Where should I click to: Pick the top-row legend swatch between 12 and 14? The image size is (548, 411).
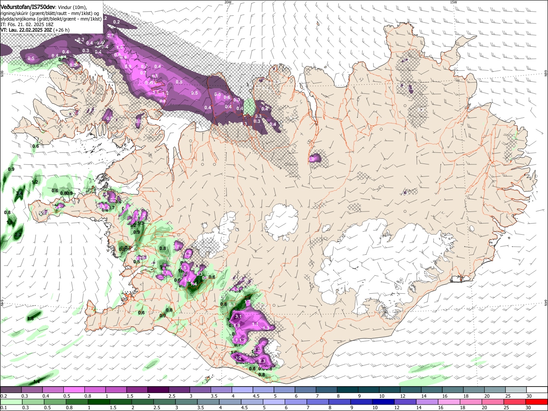coord(411,390)
